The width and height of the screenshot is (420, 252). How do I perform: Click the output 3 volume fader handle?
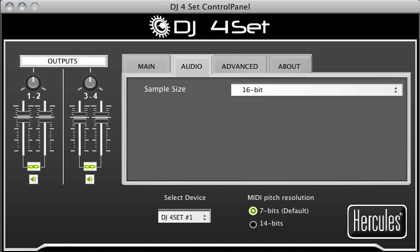click(x=80, y=117)
